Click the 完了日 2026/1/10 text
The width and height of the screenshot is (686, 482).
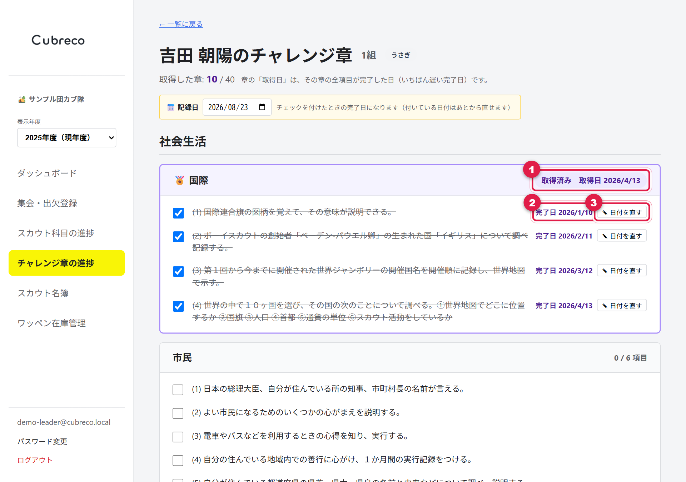564,212
